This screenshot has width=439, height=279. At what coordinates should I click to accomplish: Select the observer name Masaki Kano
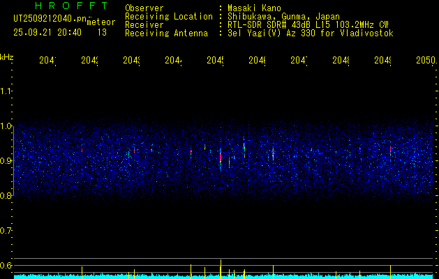[x=254, y=8]
